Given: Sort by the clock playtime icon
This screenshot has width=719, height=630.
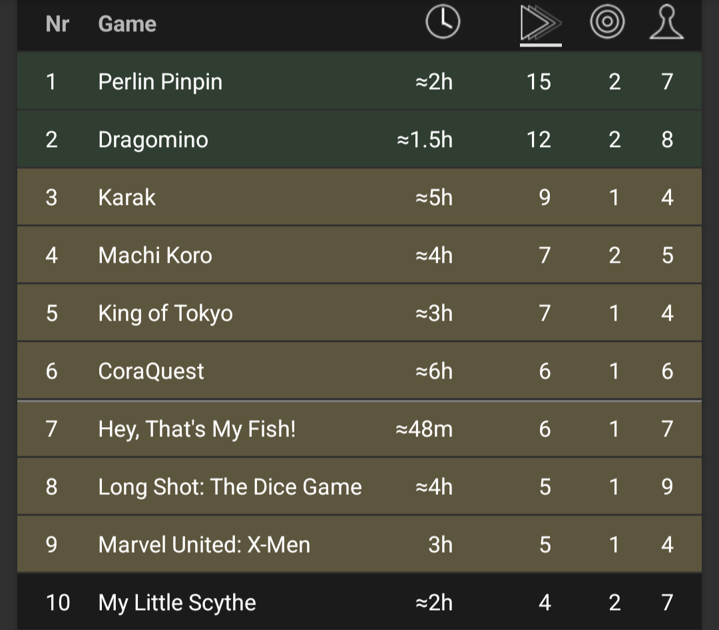Looking at the screenshot, I should click(443, 22).
